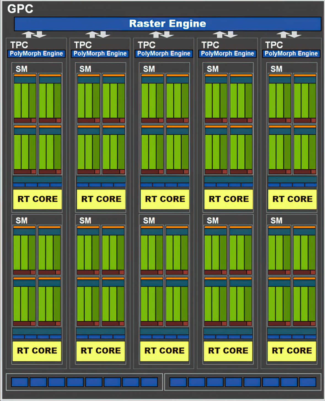325x401 pixels.
Task: Click the GPC title label
Action: (20, 9)
